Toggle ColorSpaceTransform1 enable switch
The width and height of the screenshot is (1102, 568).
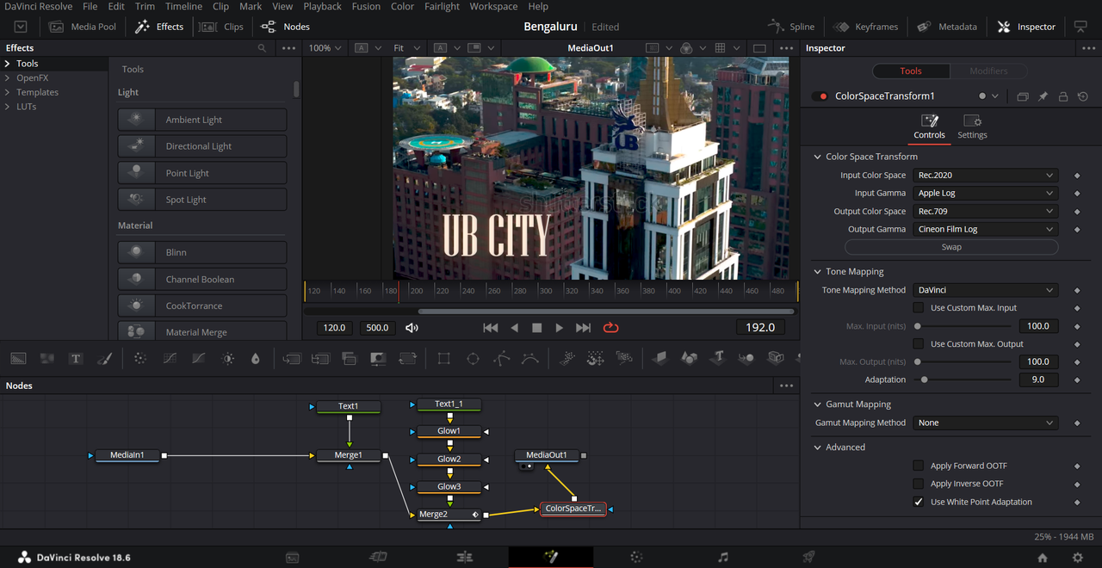tap(821, 96)
